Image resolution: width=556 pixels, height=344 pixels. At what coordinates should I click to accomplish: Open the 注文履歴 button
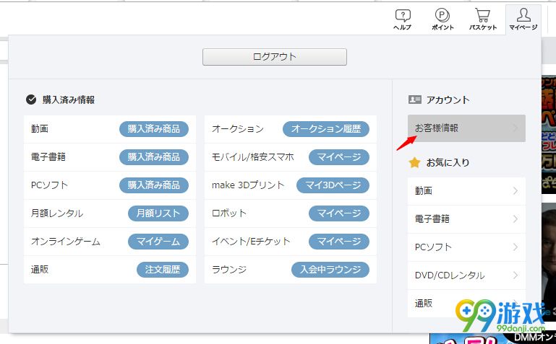pos(163,270)
